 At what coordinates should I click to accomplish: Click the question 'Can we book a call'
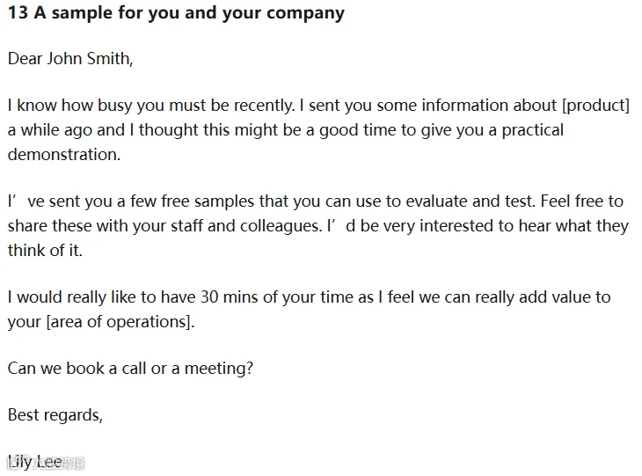click(x=77, y=369)
